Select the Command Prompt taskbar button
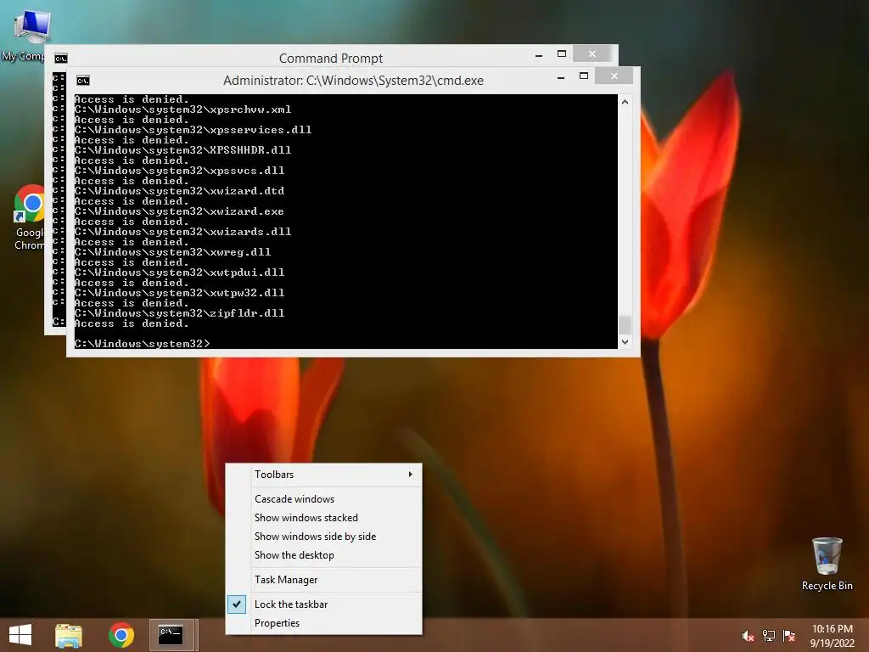This screenshot has height=652, width=869. point(171,635)
